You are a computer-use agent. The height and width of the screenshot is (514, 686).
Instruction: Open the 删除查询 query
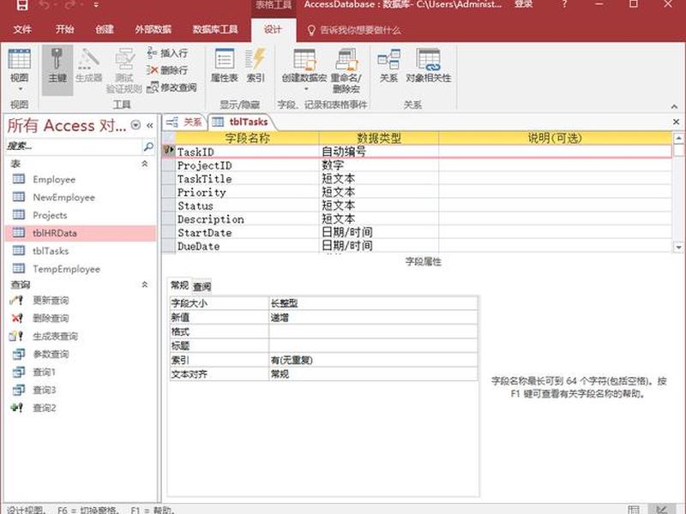51,318
